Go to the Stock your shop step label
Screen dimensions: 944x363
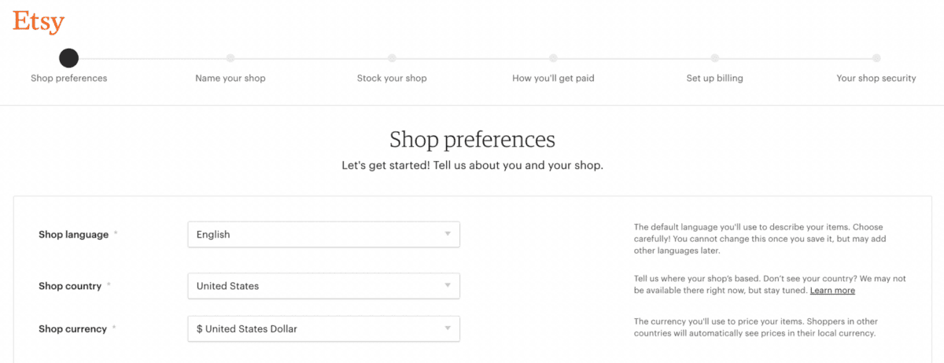pyautogui.click(x=392, y=79)
